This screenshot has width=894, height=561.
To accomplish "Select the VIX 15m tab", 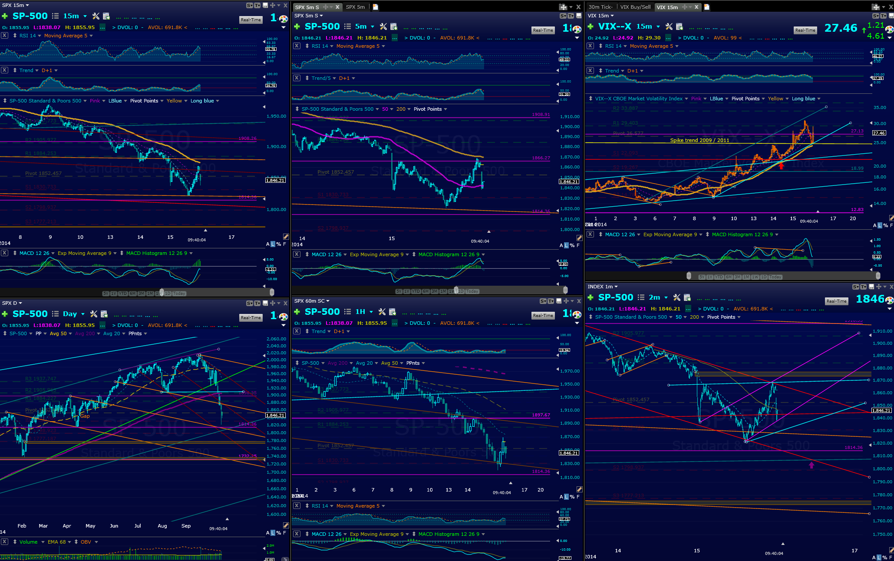I will click(x=667, y=7).
